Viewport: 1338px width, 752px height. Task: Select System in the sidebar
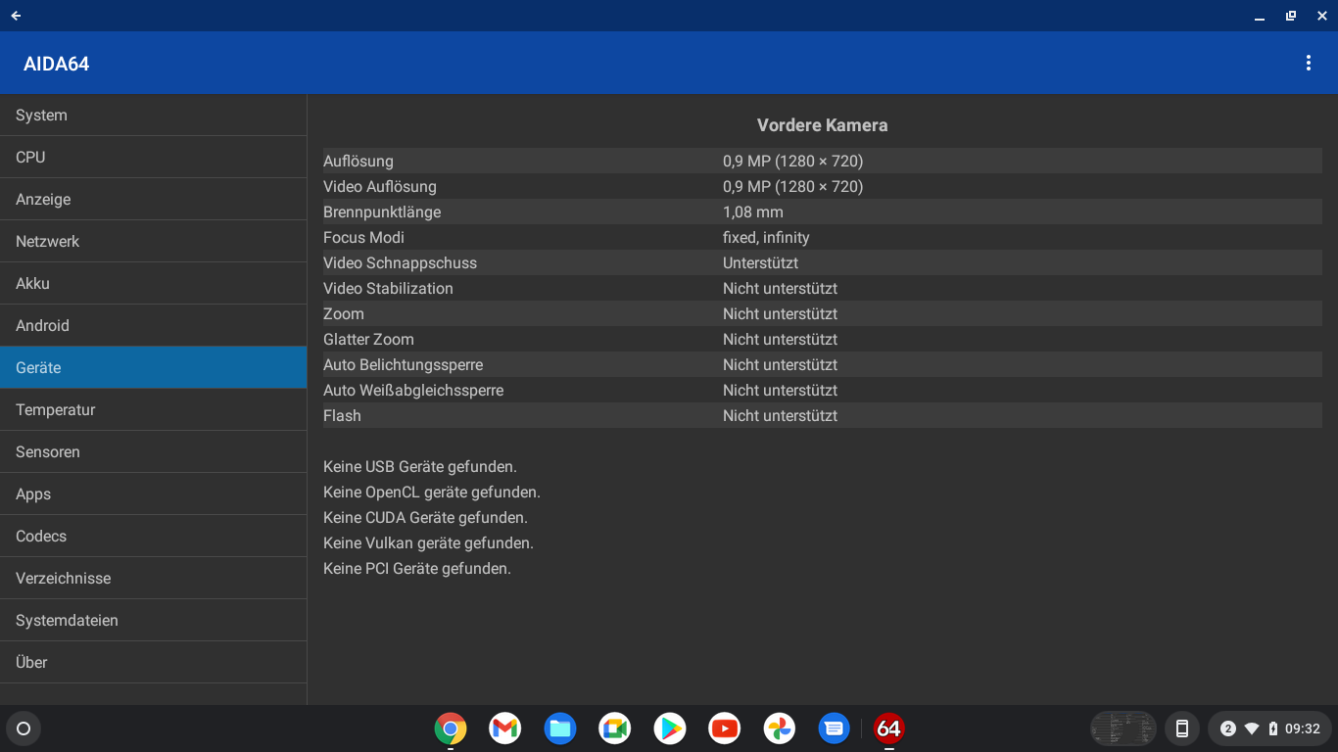pos(154,116)
